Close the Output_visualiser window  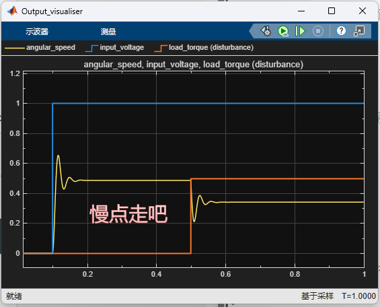[x=363, y=11]
